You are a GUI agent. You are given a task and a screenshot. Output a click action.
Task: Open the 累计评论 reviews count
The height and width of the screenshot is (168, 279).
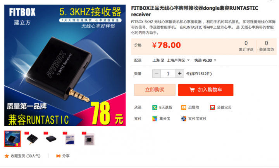click(x=246, y=46)
